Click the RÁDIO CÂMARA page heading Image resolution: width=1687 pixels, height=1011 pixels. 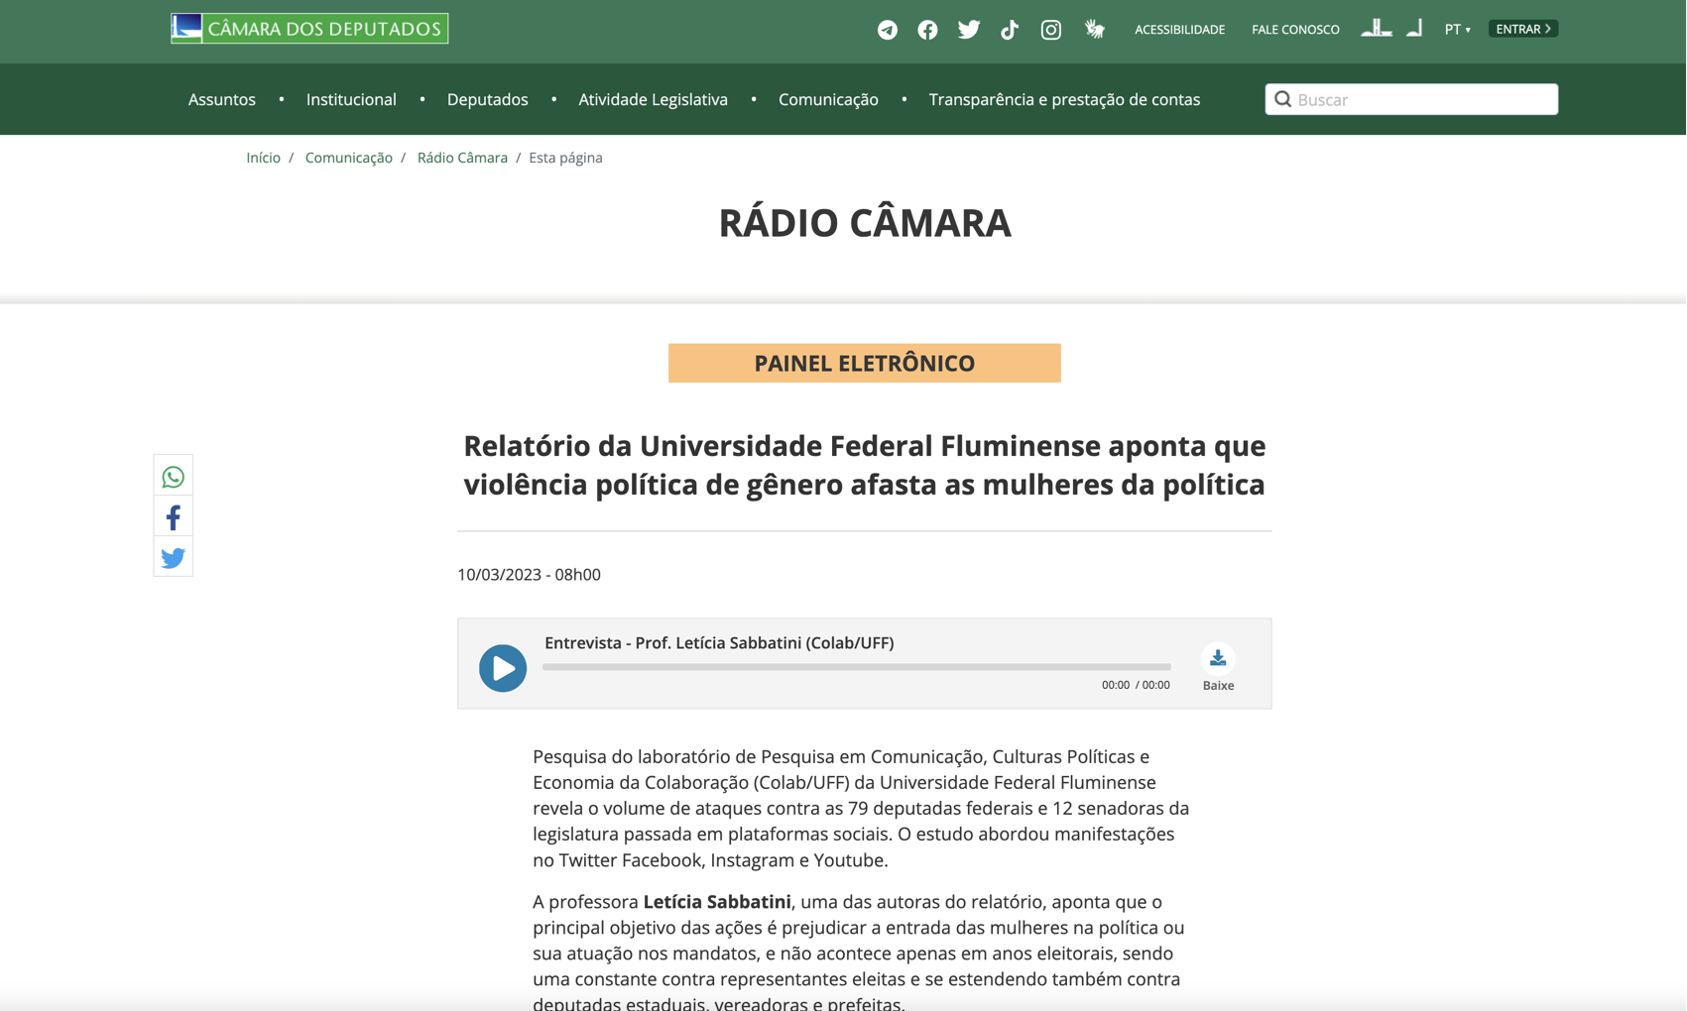click(865, 222)
